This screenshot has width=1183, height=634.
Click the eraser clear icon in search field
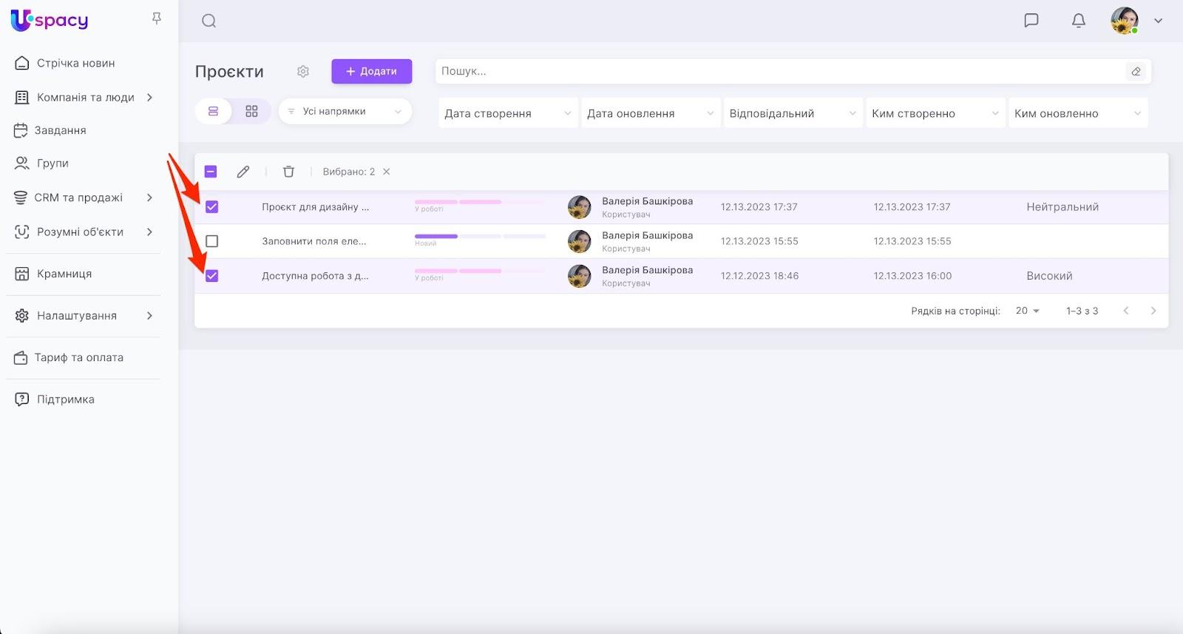click(x=1136, y=72)
